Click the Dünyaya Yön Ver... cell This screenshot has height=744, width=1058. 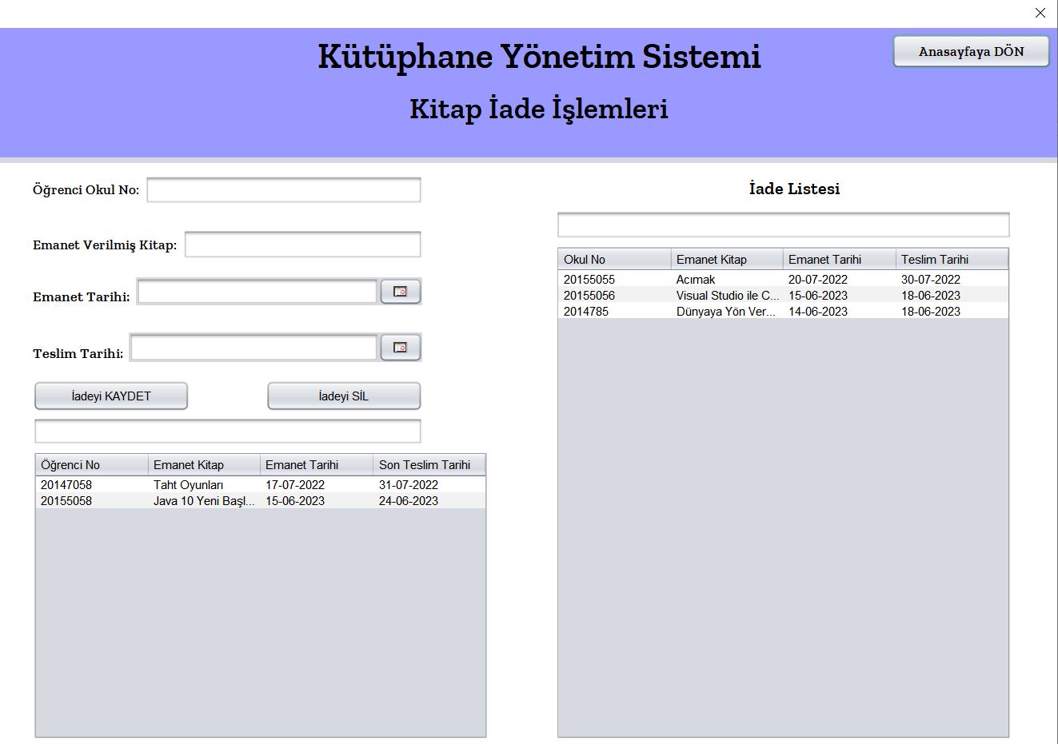pos(726,312)
